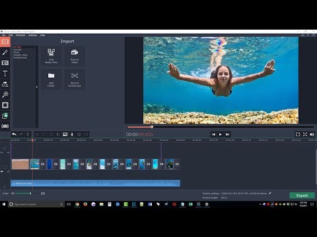Click the red playhead marker on the ruler
This screenshot has height=237, width=317.
click(32, 140)
